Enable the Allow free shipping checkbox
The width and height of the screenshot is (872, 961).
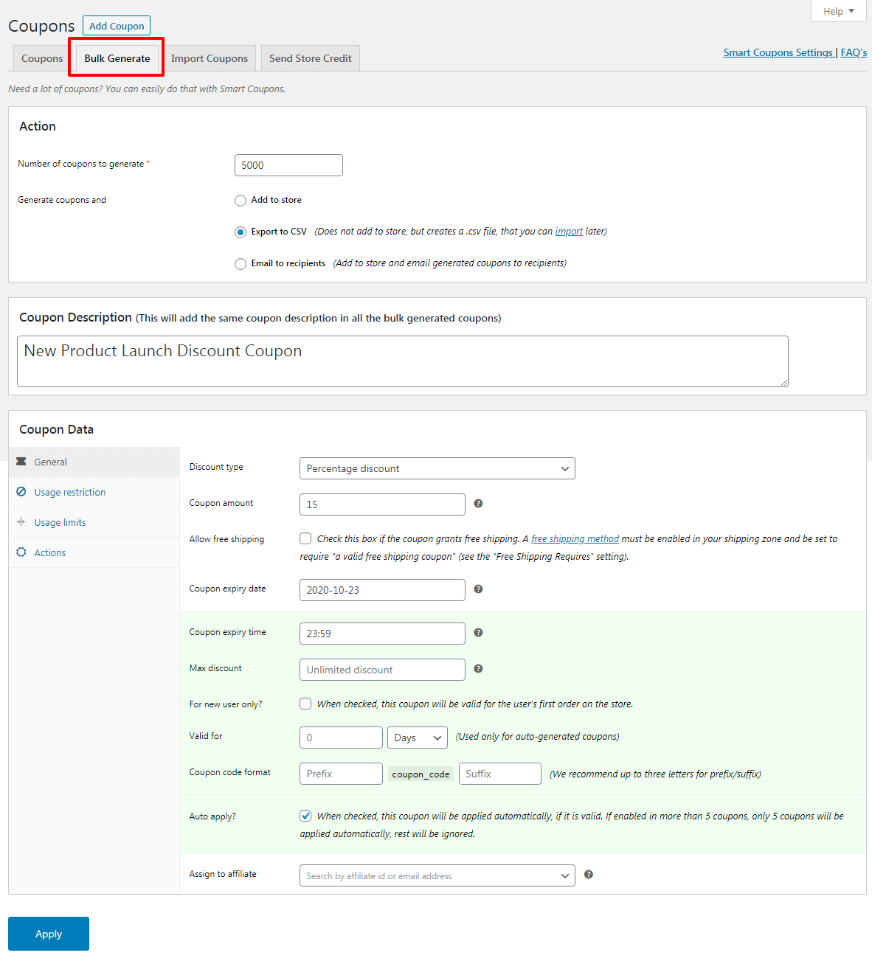[x=305, y=539]
